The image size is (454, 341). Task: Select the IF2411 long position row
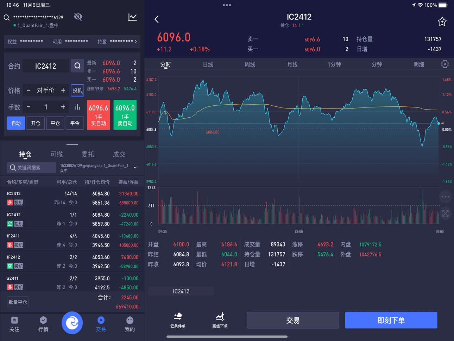72,240
